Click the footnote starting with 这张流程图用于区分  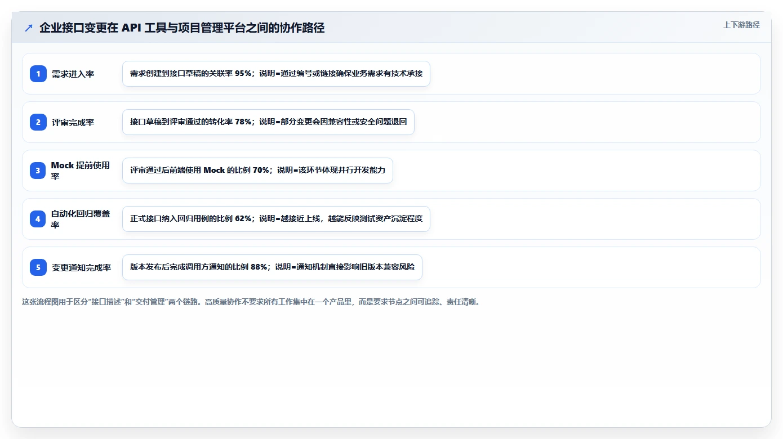coord(251,302)
